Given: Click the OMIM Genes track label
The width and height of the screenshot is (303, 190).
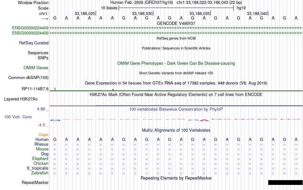Looking at the screenshot, I should click(x=36, y=68).
